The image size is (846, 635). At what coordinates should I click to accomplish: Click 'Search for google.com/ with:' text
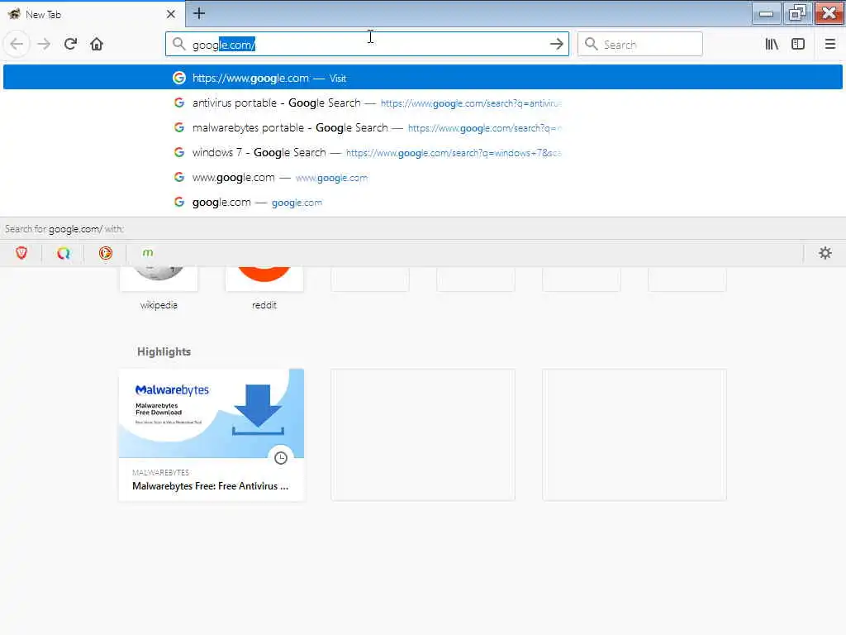(x=64, y=229)
